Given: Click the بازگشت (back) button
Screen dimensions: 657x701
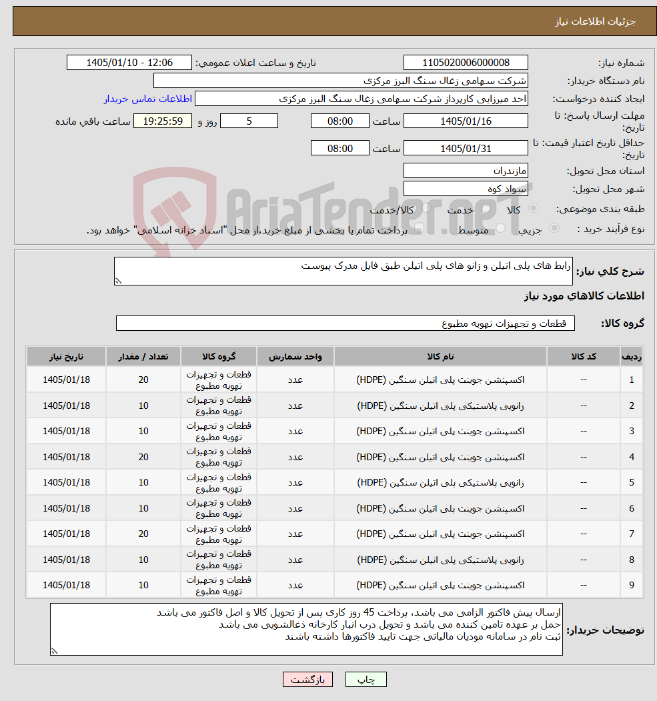Looking at the screenshot, I should (307, 680).
